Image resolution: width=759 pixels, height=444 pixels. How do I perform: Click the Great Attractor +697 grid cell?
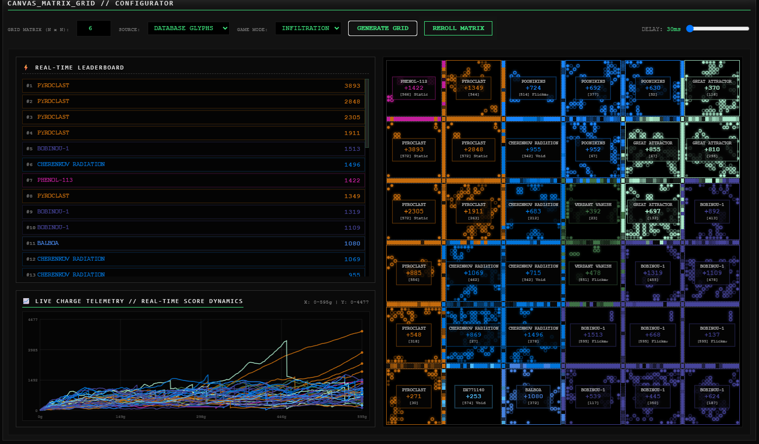653,211
